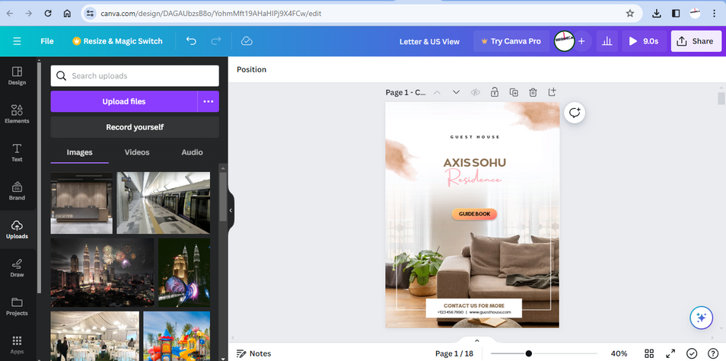Hide page using the eye icon

(x=475, y=92)
